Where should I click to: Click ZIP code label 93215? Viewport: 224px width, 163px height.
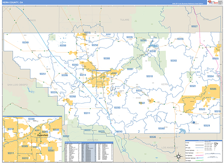[87, 33]
